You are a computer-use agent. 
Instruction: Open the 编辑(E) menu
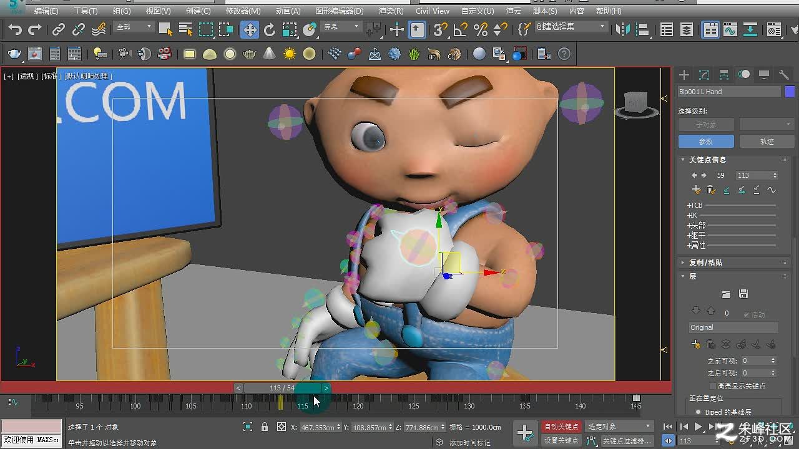[46, 11]
